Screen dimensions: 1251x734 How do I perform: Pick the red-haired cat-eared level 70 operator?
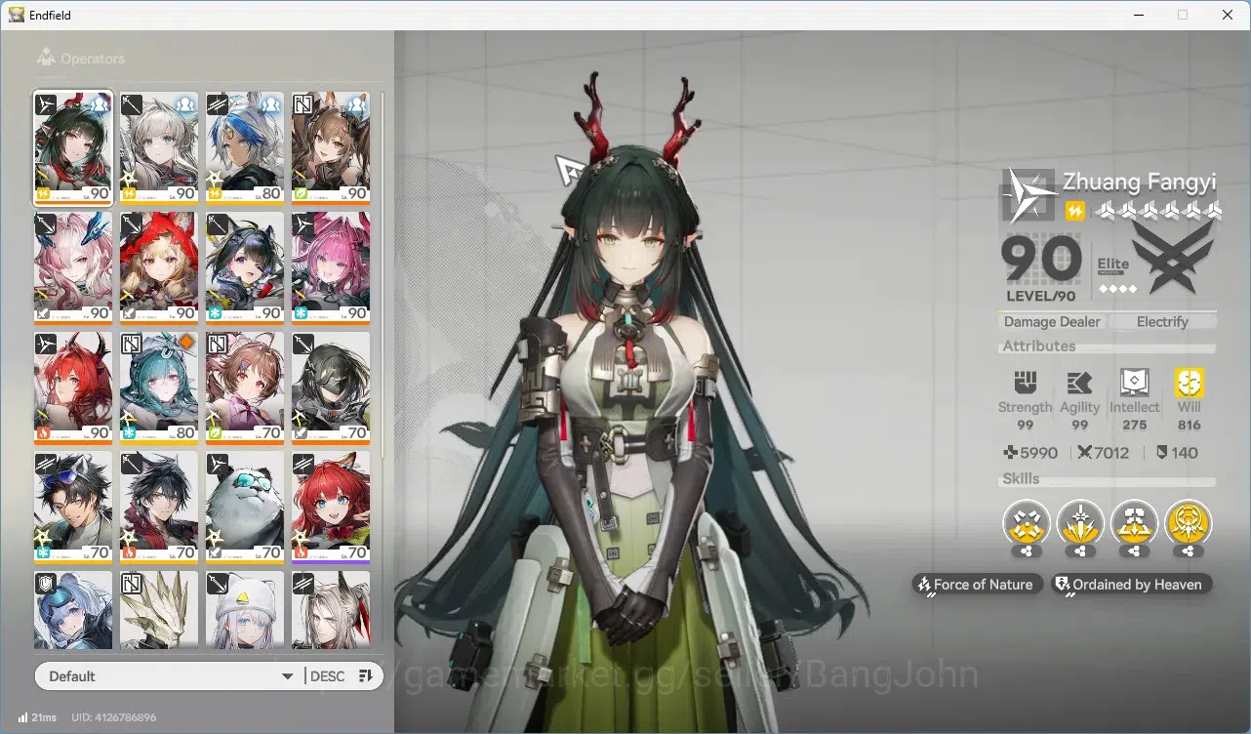(331, 508)
